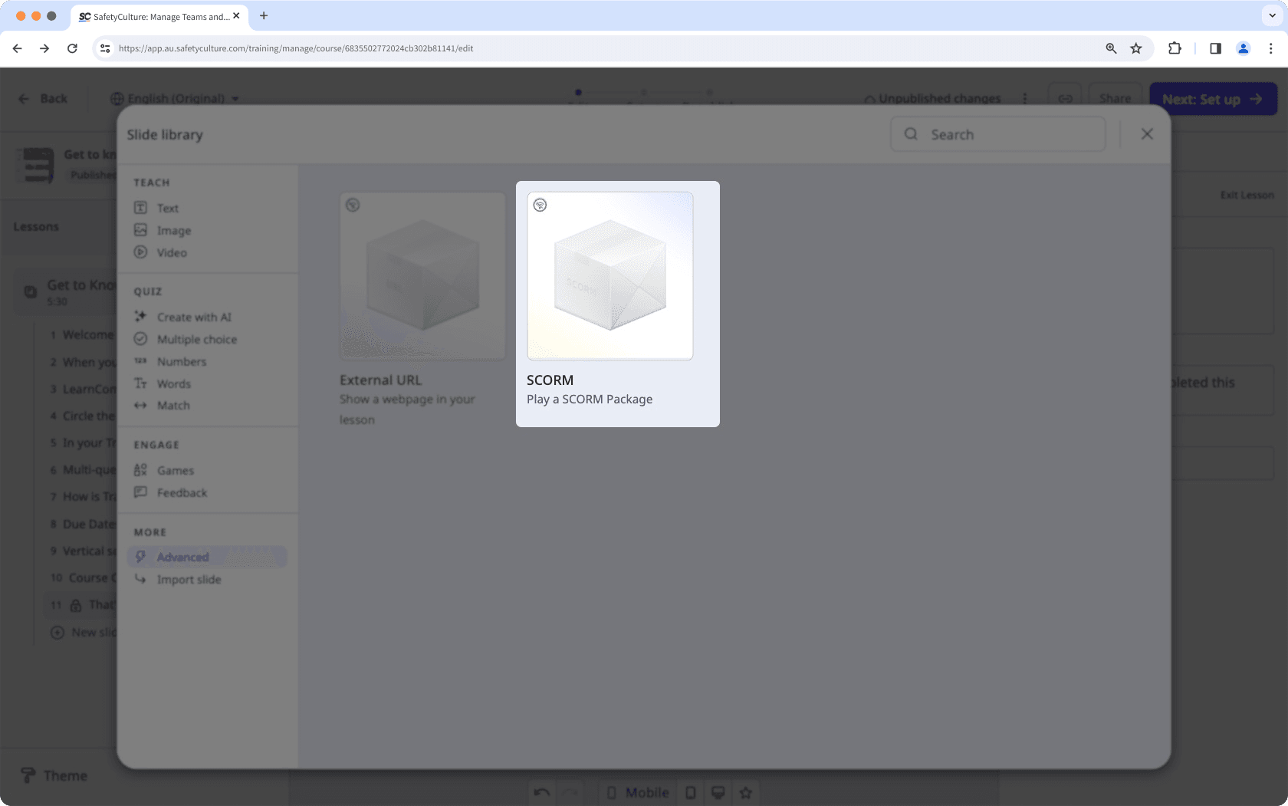Open the Advanced slide options

tap(183, 557)
